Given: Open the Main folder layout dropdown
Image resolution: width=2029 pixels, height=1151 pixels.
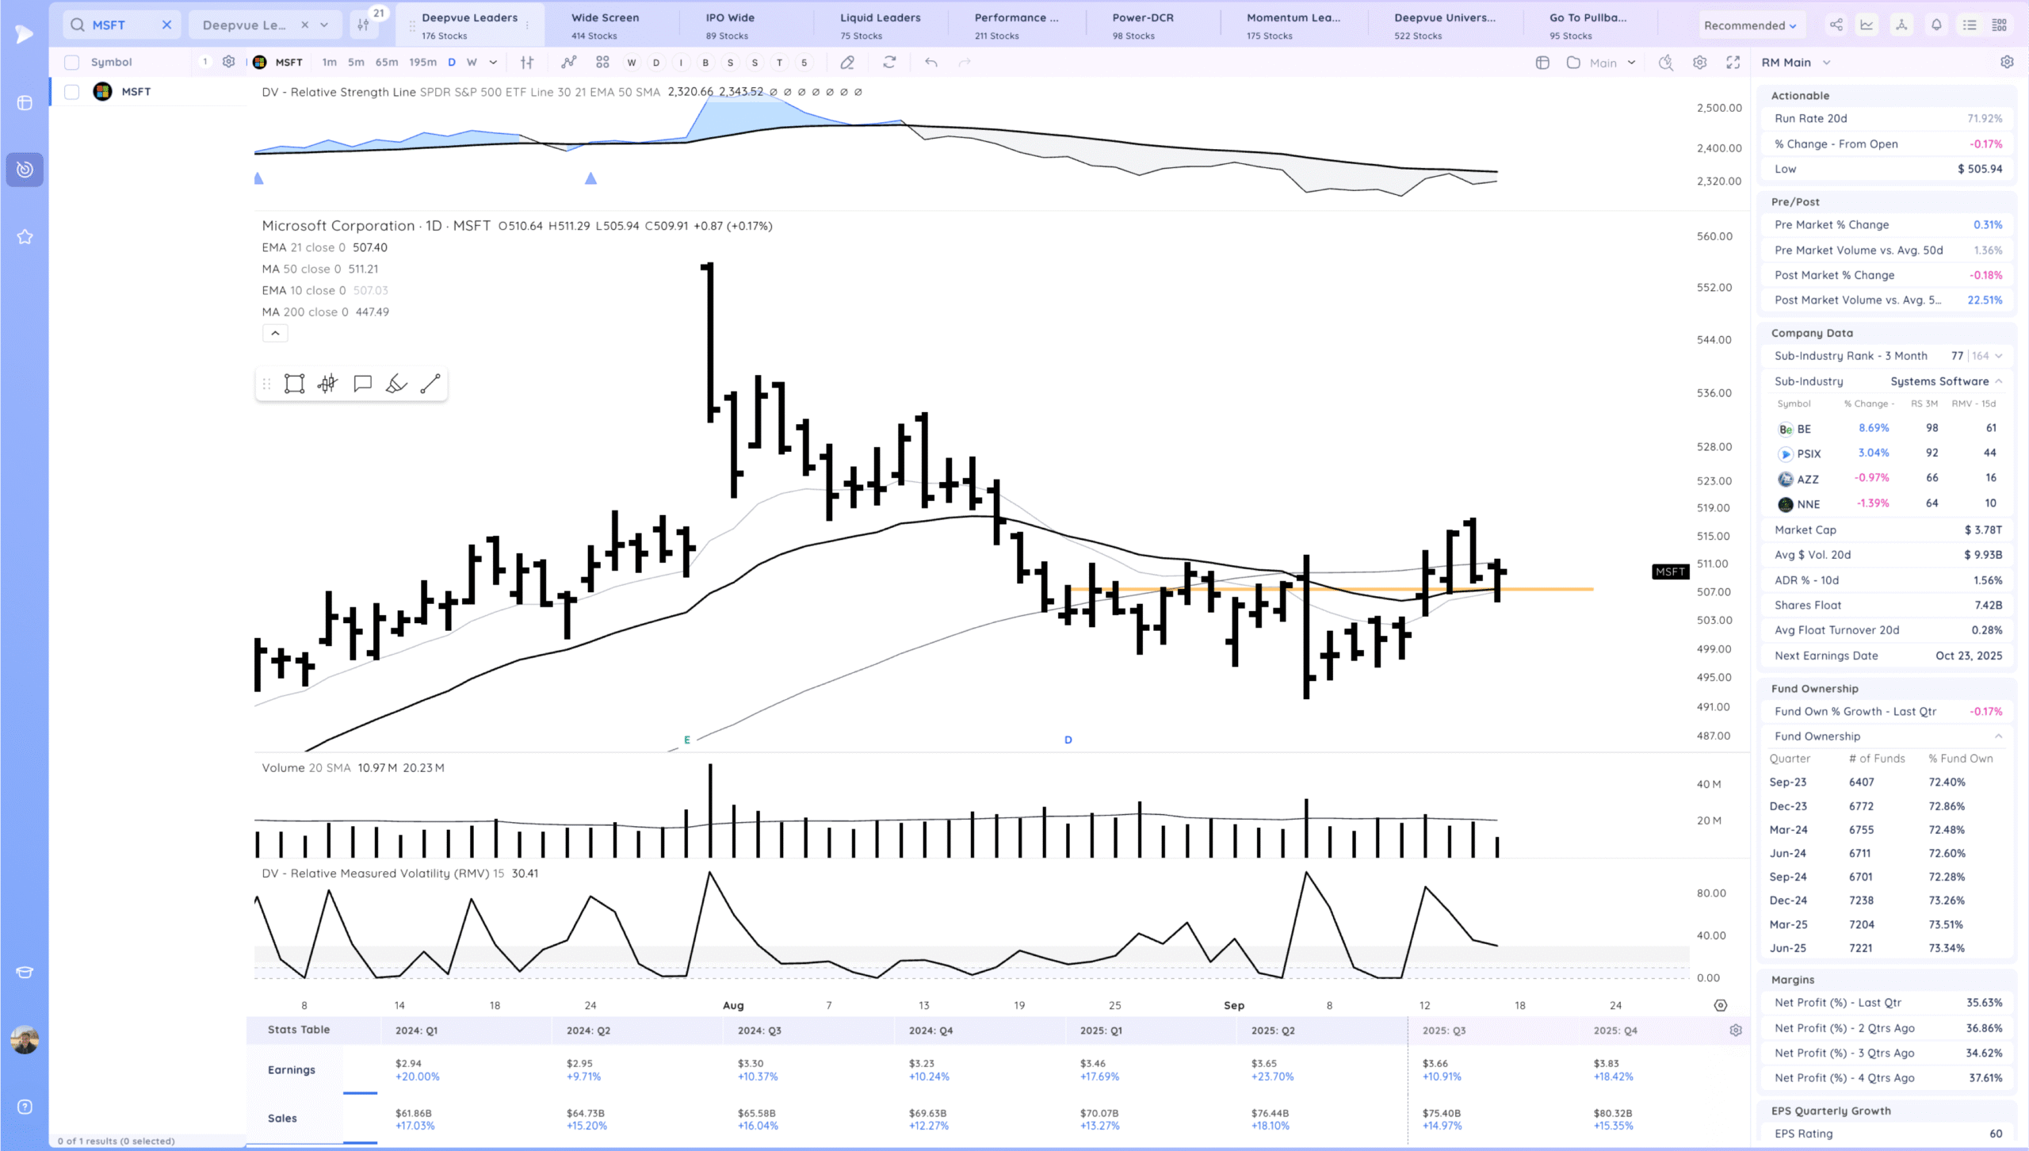Looking at the screenshot, I should pos(1601,62).
